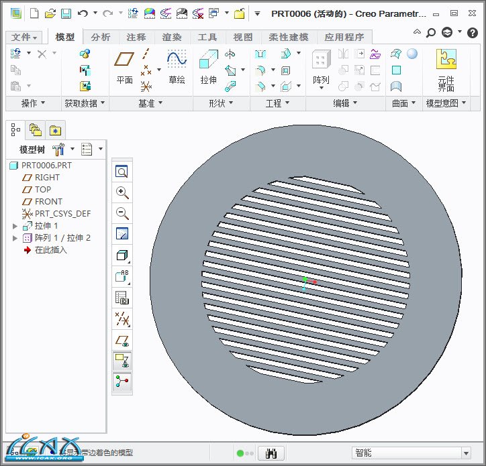Click the Zoom Out magnifier icon

(x=122, y=213)
